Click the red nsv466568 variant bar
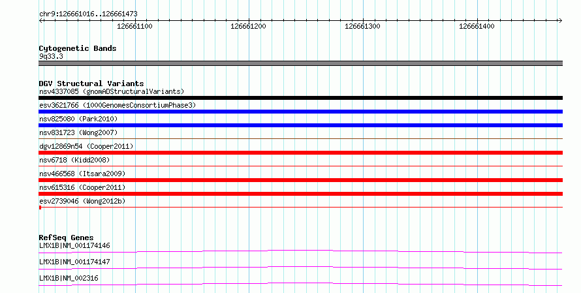The height and width of the screenshot is (293, 581). pyautogui.click(x=300, y=180)
